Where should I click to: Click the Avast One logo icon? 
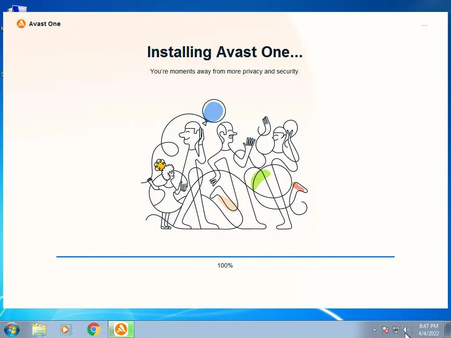pos(21,24)
